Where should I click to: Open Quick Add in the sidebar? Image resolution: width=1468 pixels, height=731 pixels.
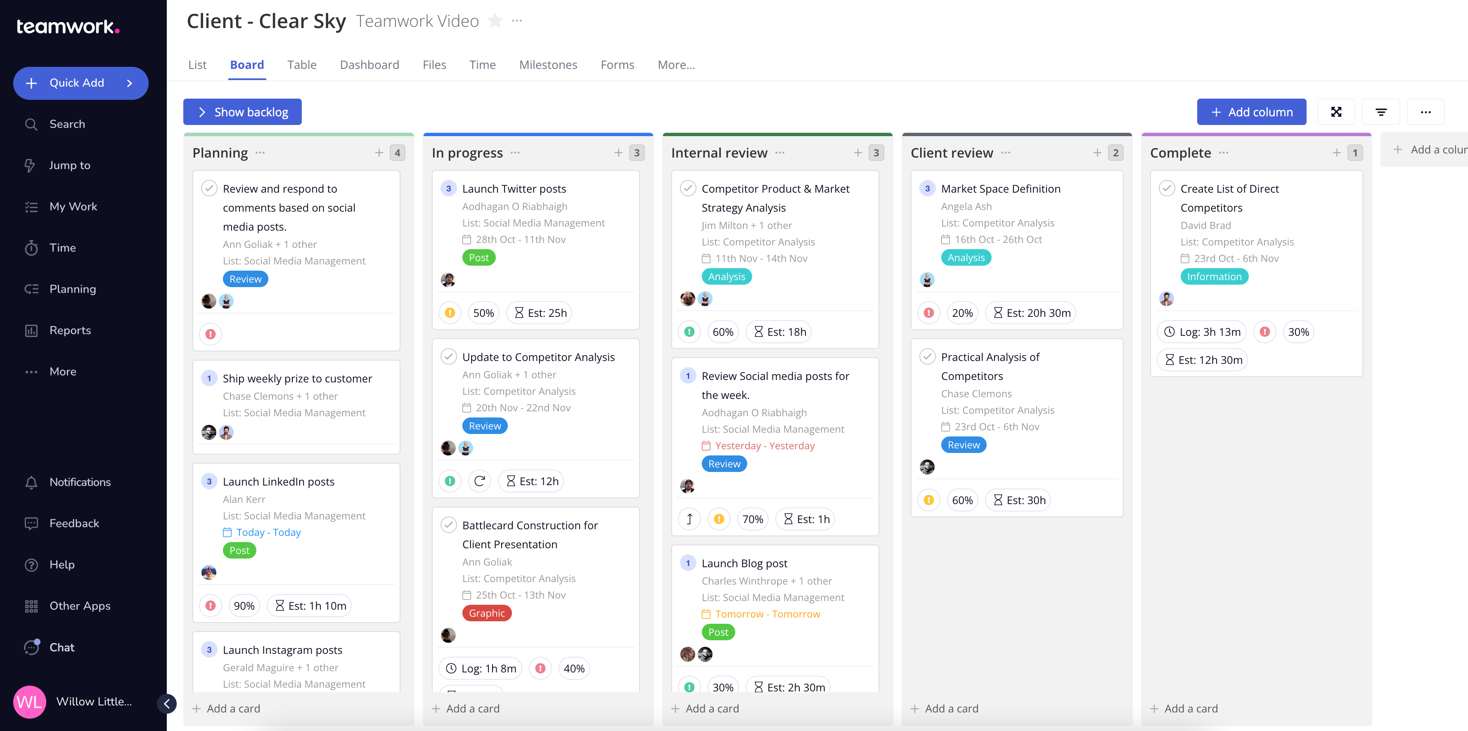(81, 83)
